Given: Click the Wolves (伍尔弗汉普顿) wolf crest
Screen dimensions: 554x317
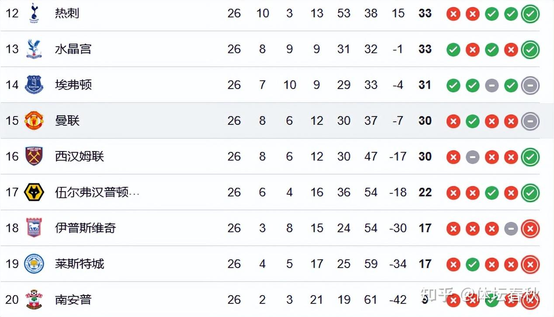Looking at the screenshot, I should [34, 192].
